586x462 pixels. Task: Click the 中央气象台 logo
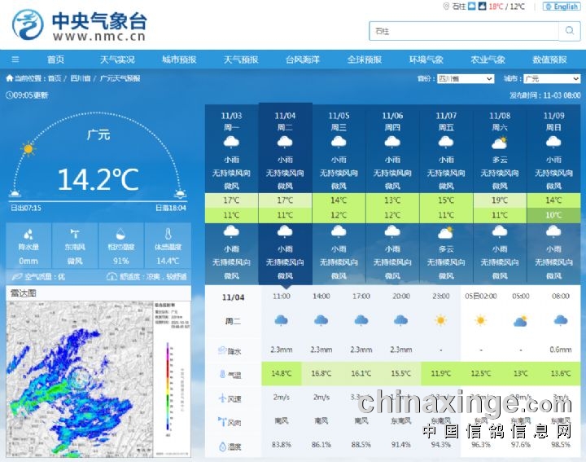pyautogui.click(x=79, y=25)
